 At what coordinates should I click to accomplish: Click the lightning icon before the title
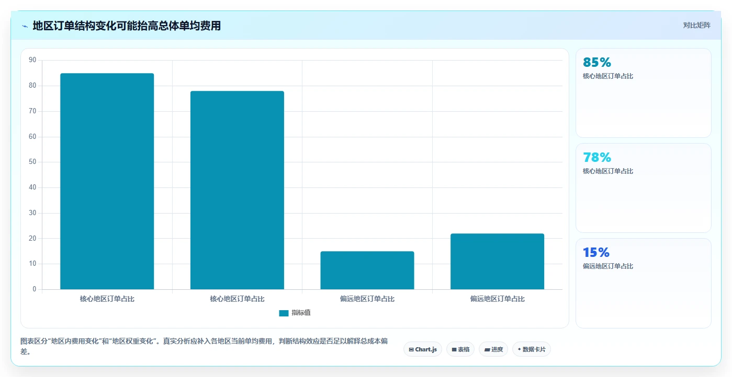[25, 26]
